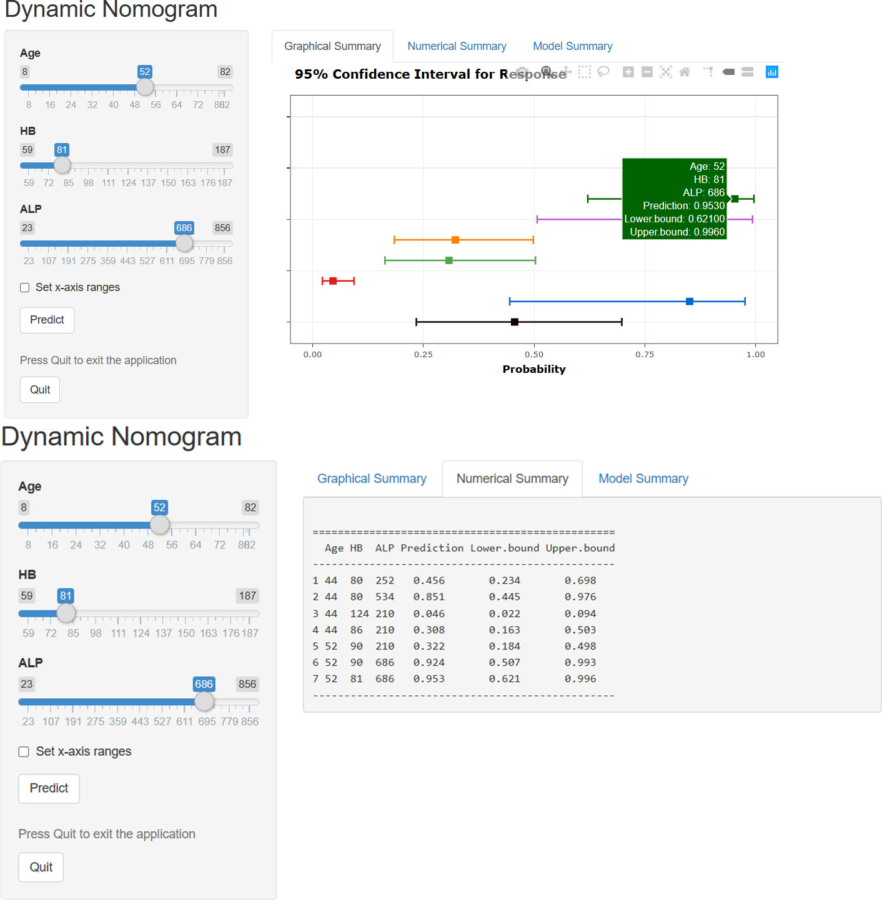The image size is (882, 900).
Task: Reset axes with the home icon
Action: [685, 72]
